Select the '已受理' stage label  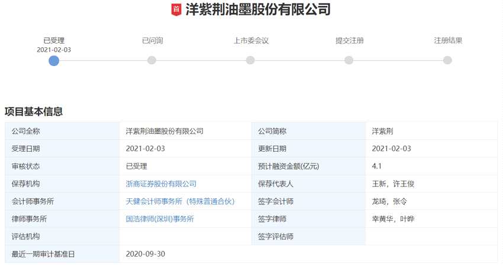click(54, 41)
